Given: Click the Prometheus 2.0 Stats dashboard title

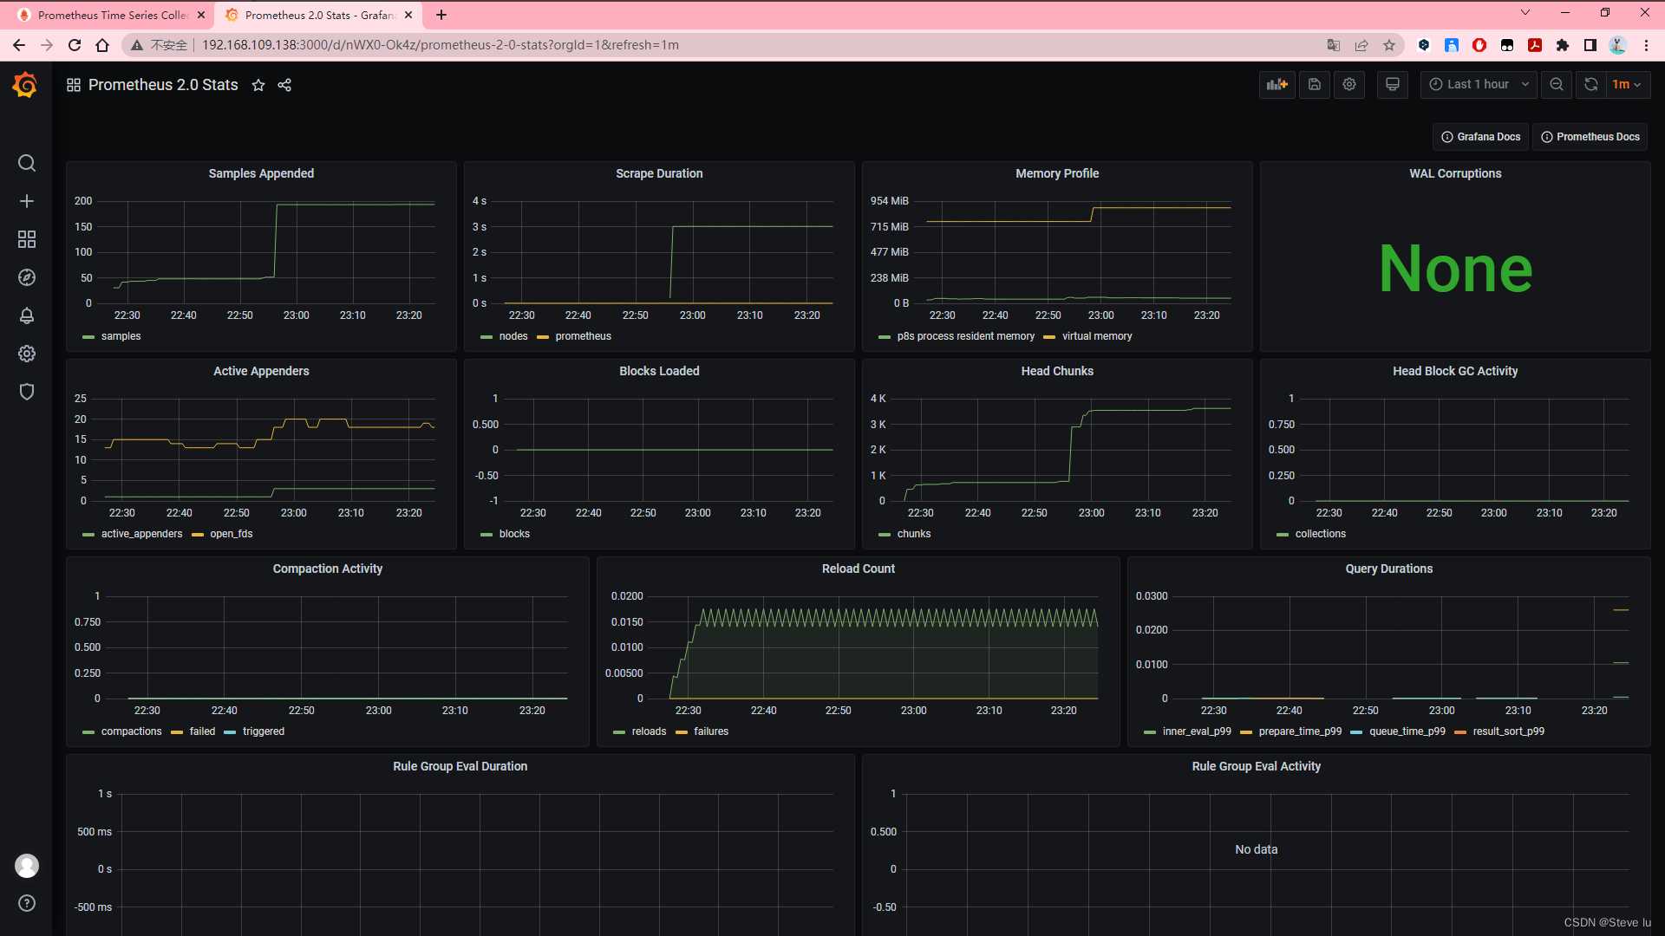Looking at the screenshot, I should (163, 85).
